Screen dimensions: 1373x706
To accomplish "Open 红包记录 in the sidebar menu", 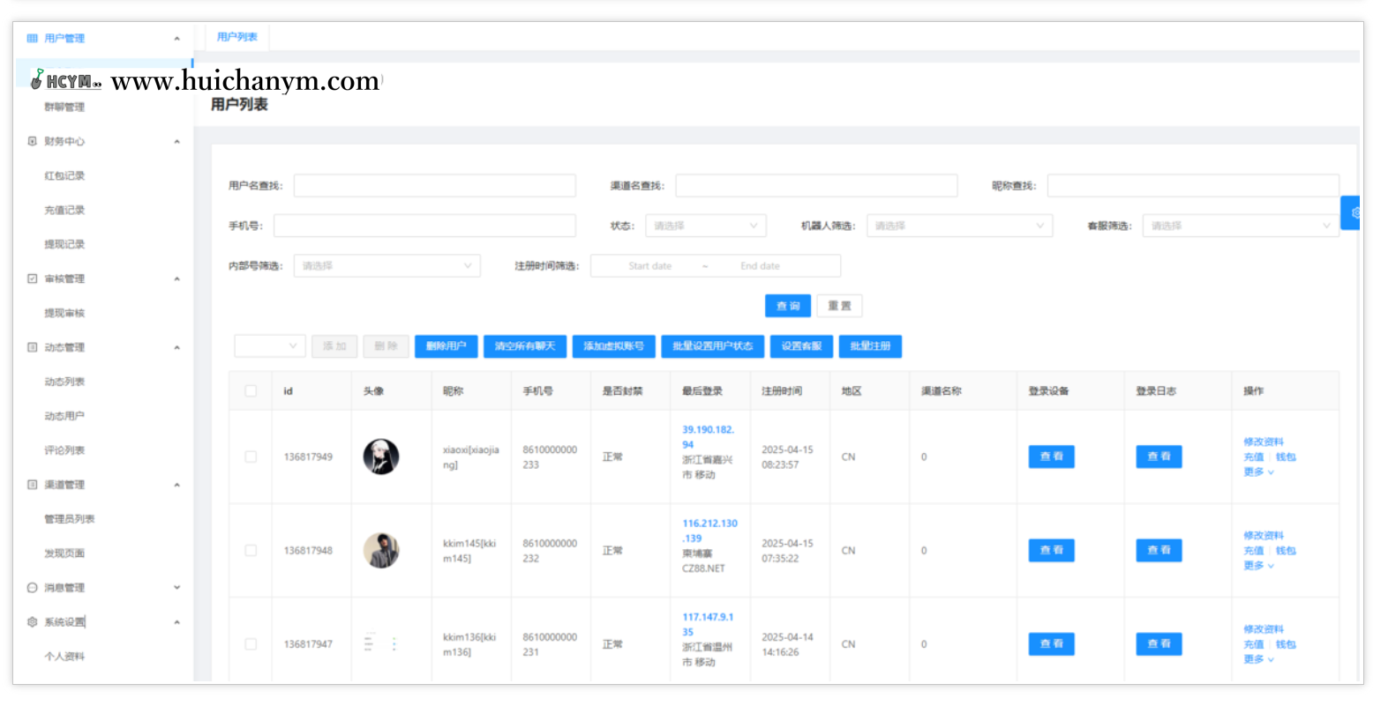I will (64, 175).
